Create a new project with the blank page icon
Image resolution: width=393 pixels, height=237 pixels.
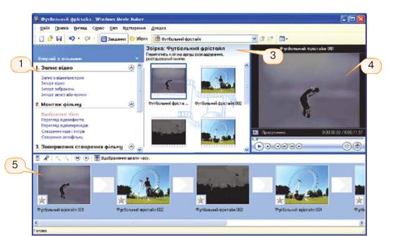(42, 39)
